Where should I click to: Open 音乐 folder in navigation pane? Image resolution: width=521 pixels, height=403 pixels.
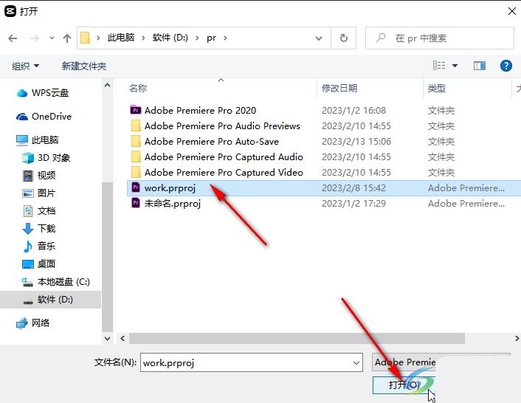coord(39,247)
